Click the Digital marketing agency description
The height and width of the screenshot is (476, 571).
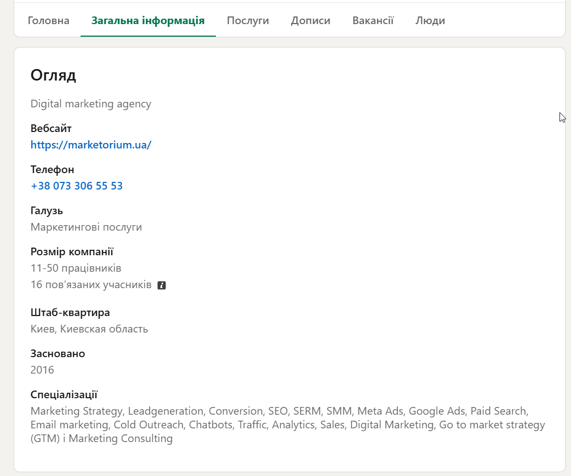click(x=91, y=104)
